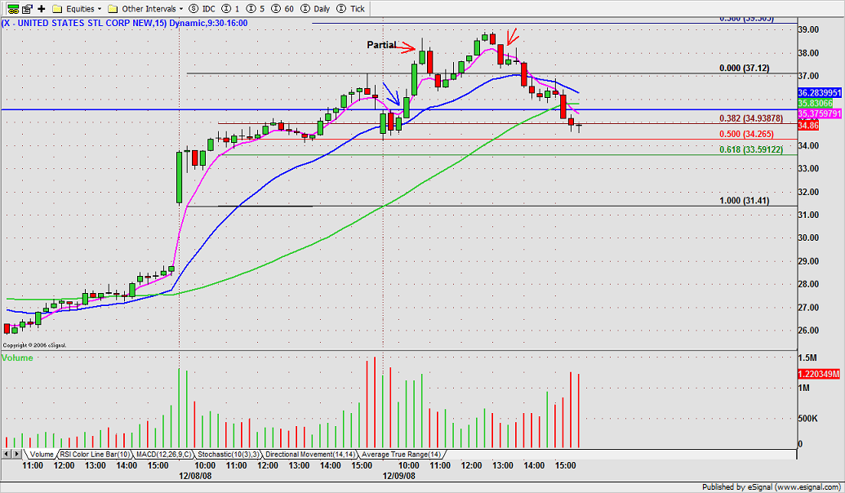Click the Copyright 2006 eSignal text
Screen dimensions: 845x493
[x=34, y=344]
